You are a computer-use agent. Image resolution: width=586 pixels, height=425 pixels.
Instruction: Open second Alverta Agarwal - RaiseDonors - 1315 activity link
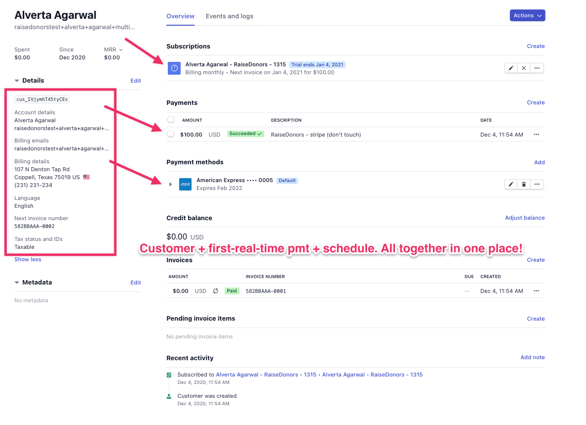coord(372,375)
